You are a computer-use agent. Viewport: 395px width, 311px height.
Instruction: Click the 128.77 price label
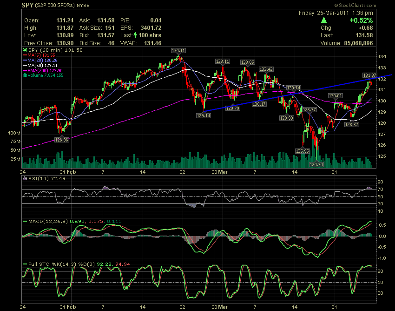pos(309,109)
